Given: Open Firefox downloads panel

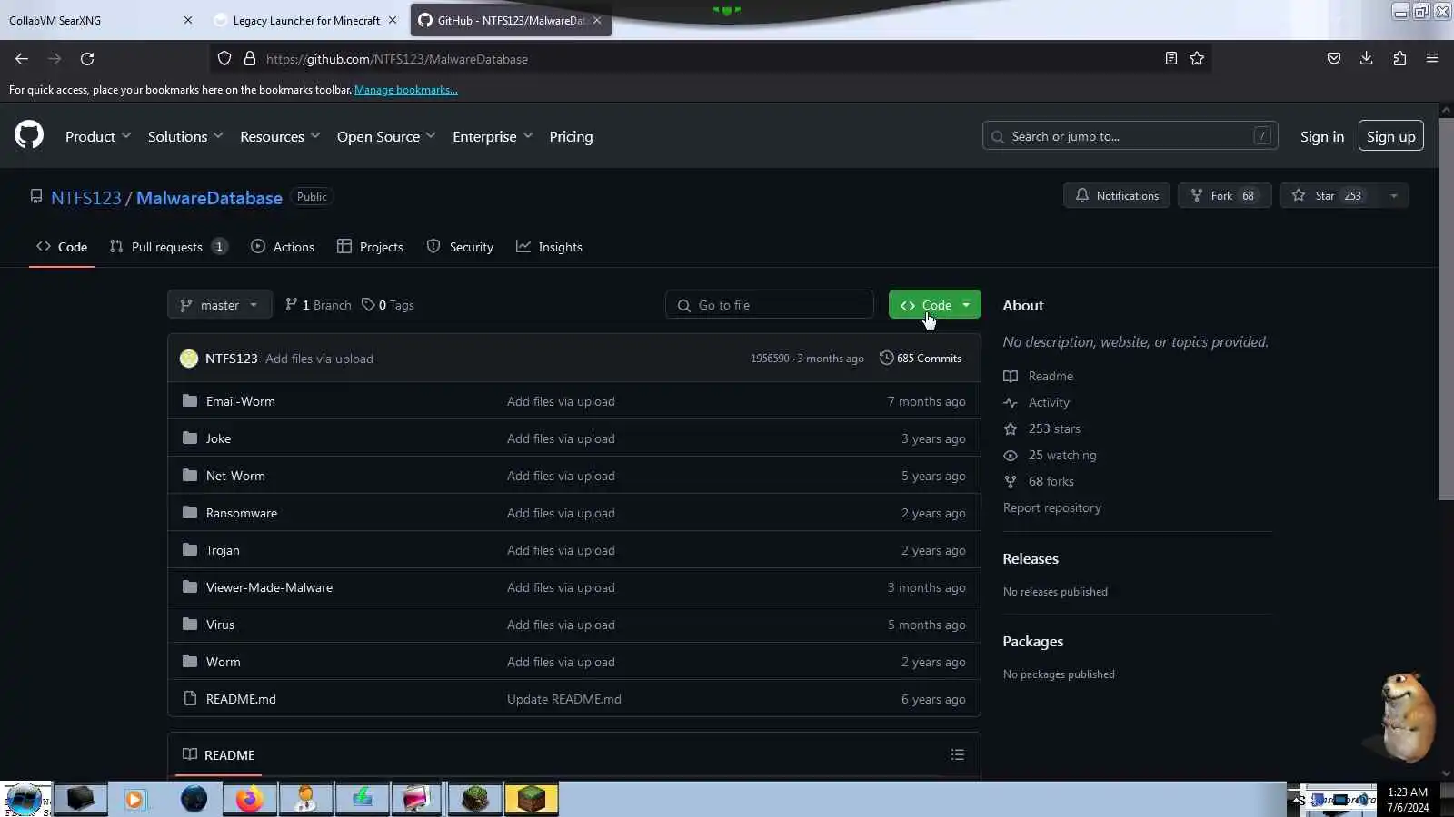Looking at the screenshot, I should (1366, 59).
